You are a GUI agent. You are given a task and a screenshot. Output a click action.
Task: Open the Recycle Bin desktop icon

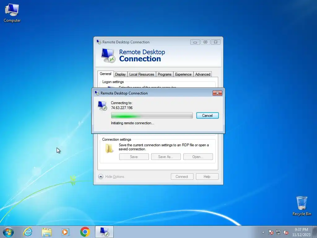pos(302,206)
